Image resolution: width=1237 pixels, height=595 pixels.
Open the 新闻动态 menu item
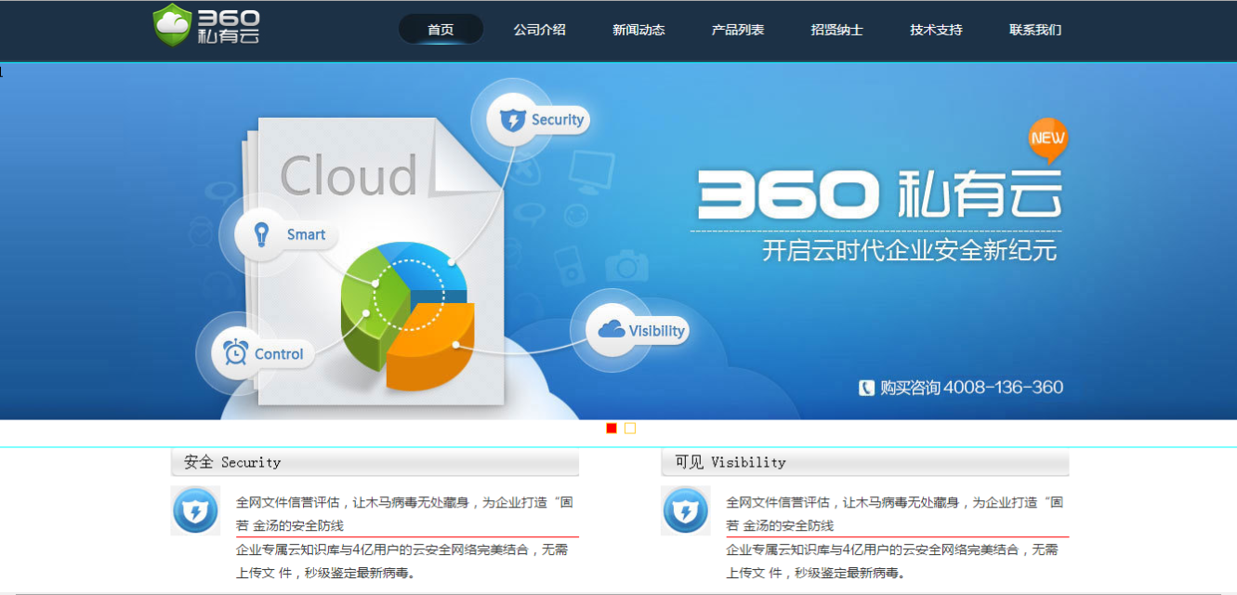[638, 30]
